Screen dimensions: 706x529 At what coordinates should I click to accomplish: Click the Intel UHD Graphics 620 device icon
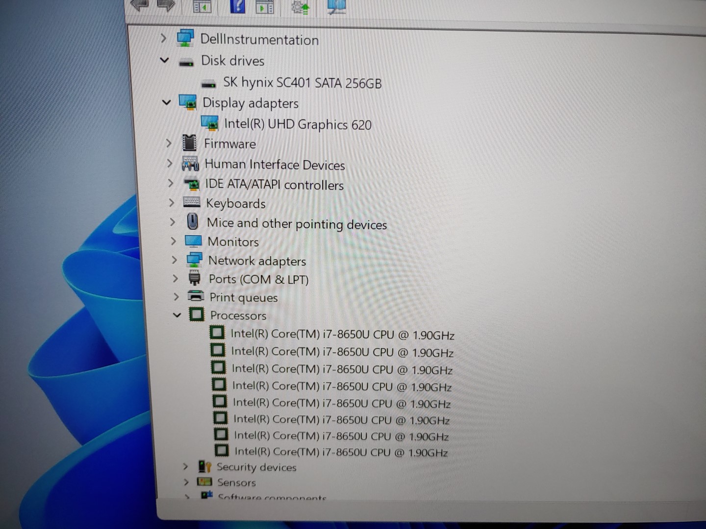pos(210,123)
